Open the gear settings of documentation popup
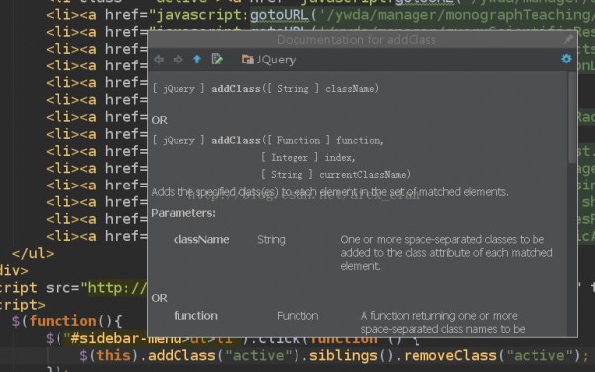Screen dimensions: 595x372 [566, 59]
